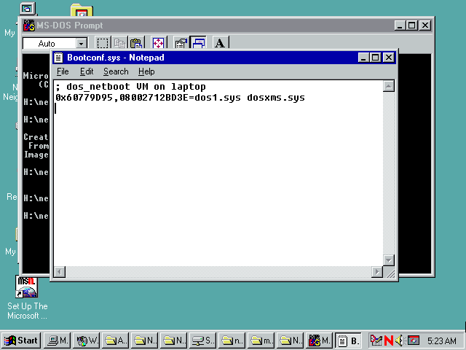Click inside the Bootconf.sys text area
Viewport: 466px width, 350px height.
click(x=218, y=182)
